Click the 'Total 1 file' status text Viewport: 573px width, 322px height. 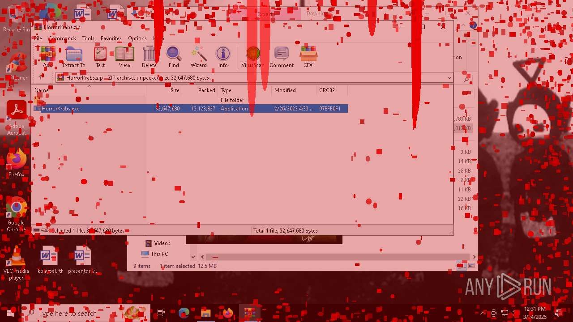286,231
